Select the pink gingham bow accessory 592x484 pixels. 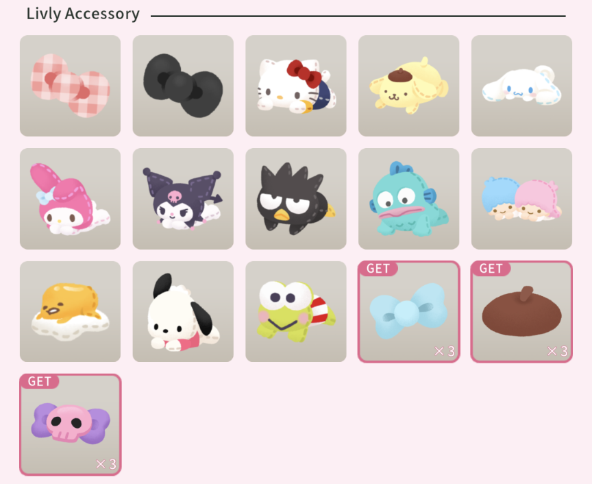click(70, 86)
